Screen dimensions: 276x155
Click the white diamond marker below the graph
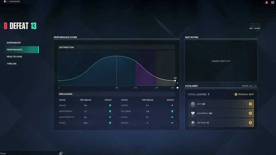[x=177, y=88]
